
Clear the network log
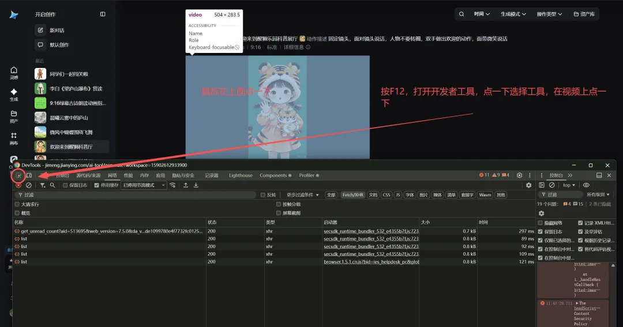tap(29, 185)
